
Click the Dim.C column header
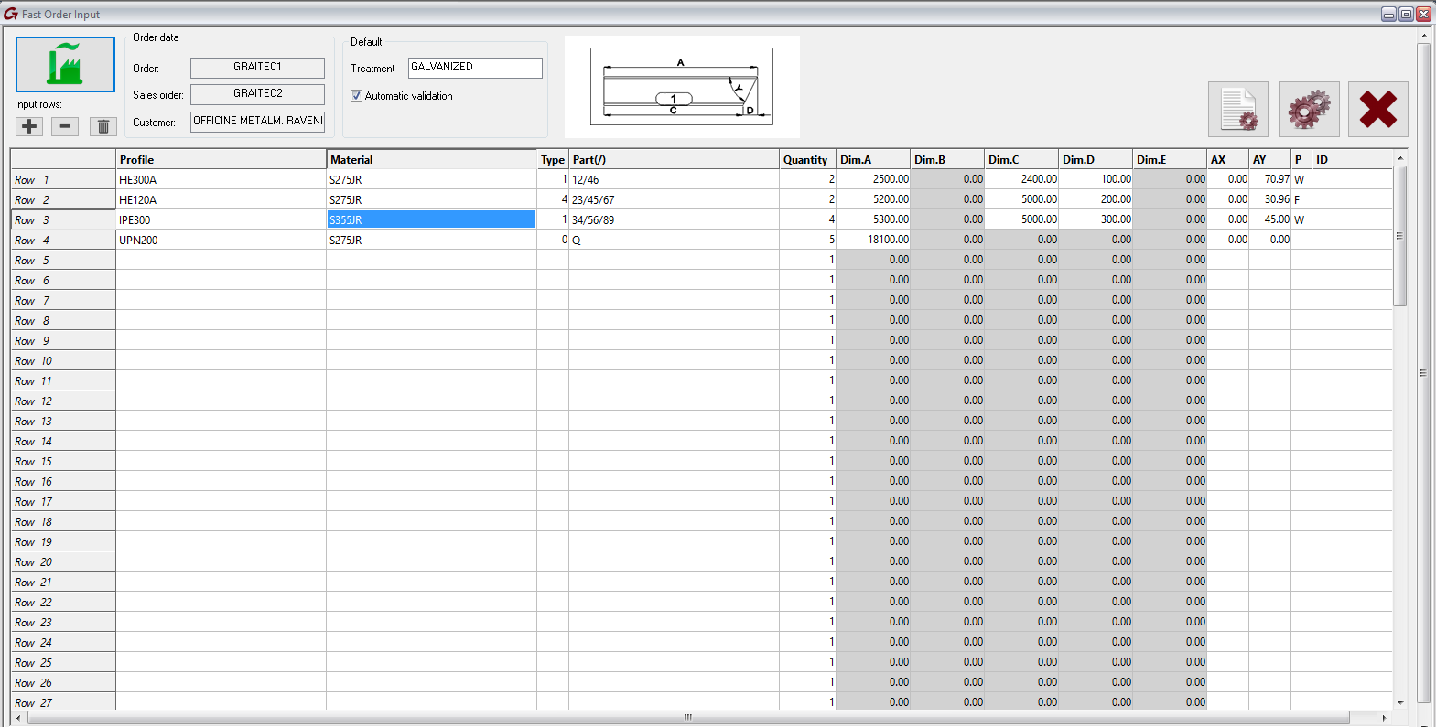tap(1021, 159)
